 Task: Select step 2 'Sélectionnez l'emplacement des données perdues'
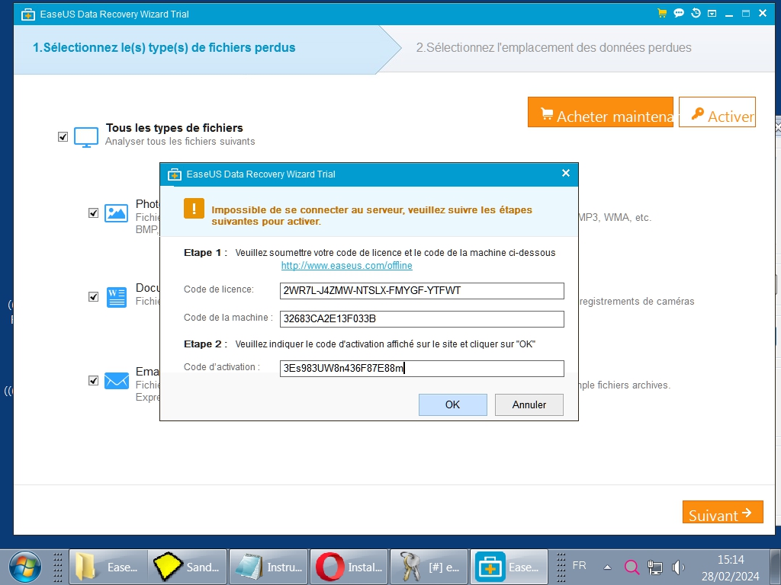(554, 48)
